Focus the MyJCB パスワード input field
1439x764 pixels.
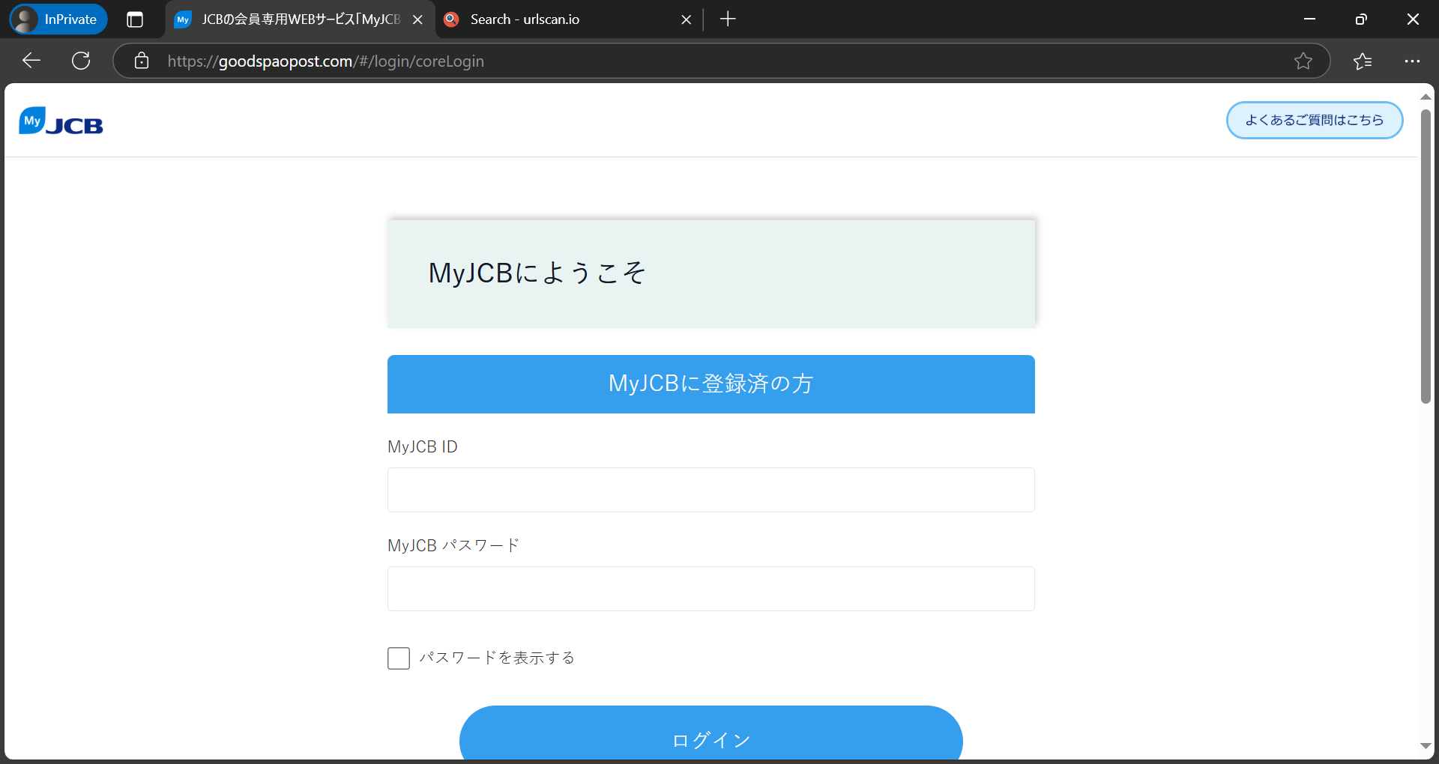[x=711, y=589]
